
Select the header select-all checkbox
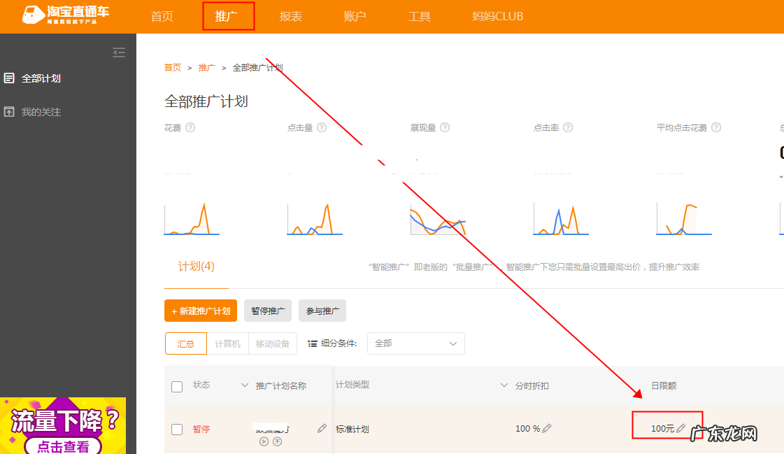176,385
